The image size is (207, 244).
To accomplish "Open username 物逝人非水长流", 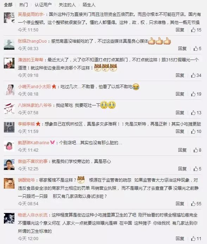I will tap(33, 215).
